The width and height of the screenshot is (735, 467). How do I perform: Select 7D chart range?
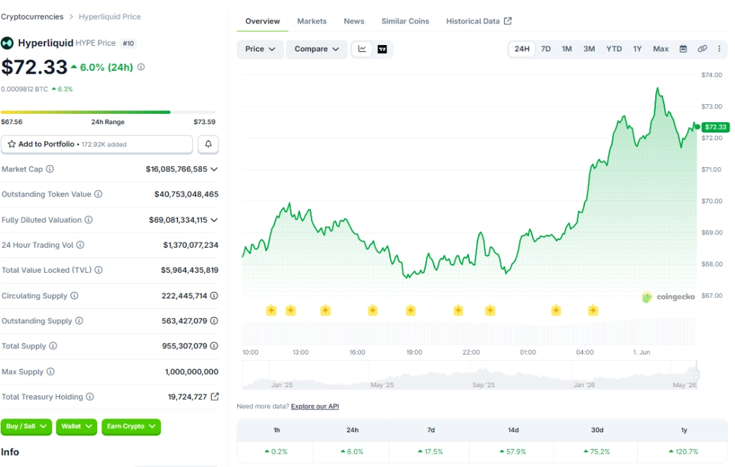click(546, 49)
